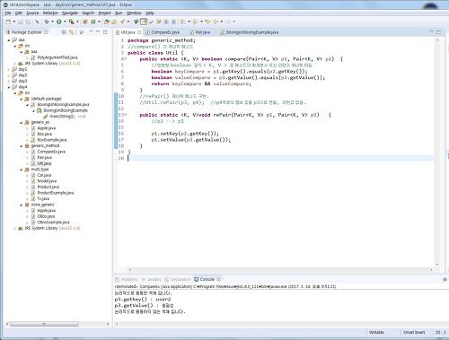Maximize the editor area icon
The image size is (449, 340).
tap(438, 32)
